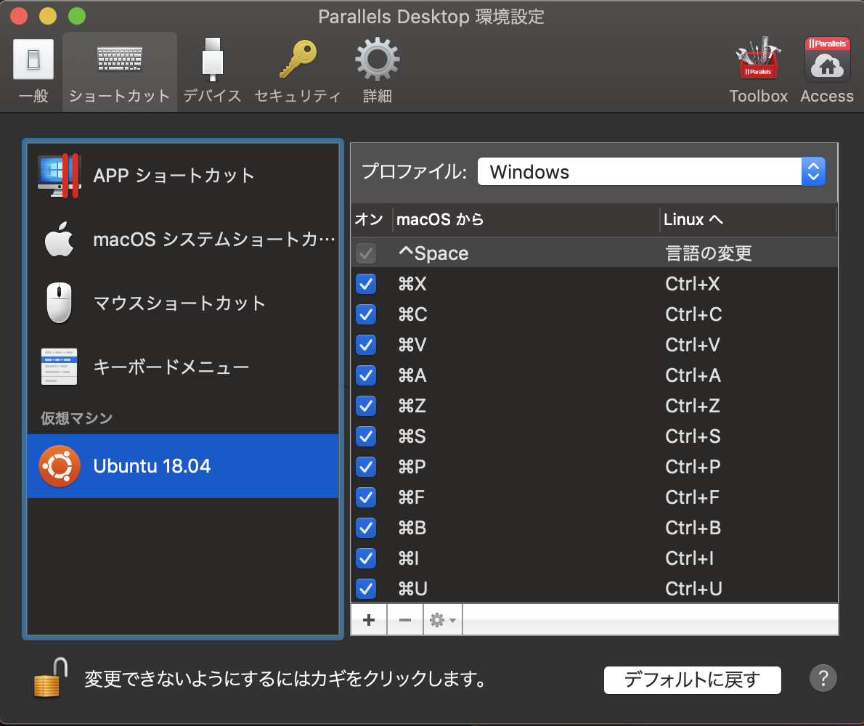
Task: Open help with the question mark button
Action: pos(823,679)
